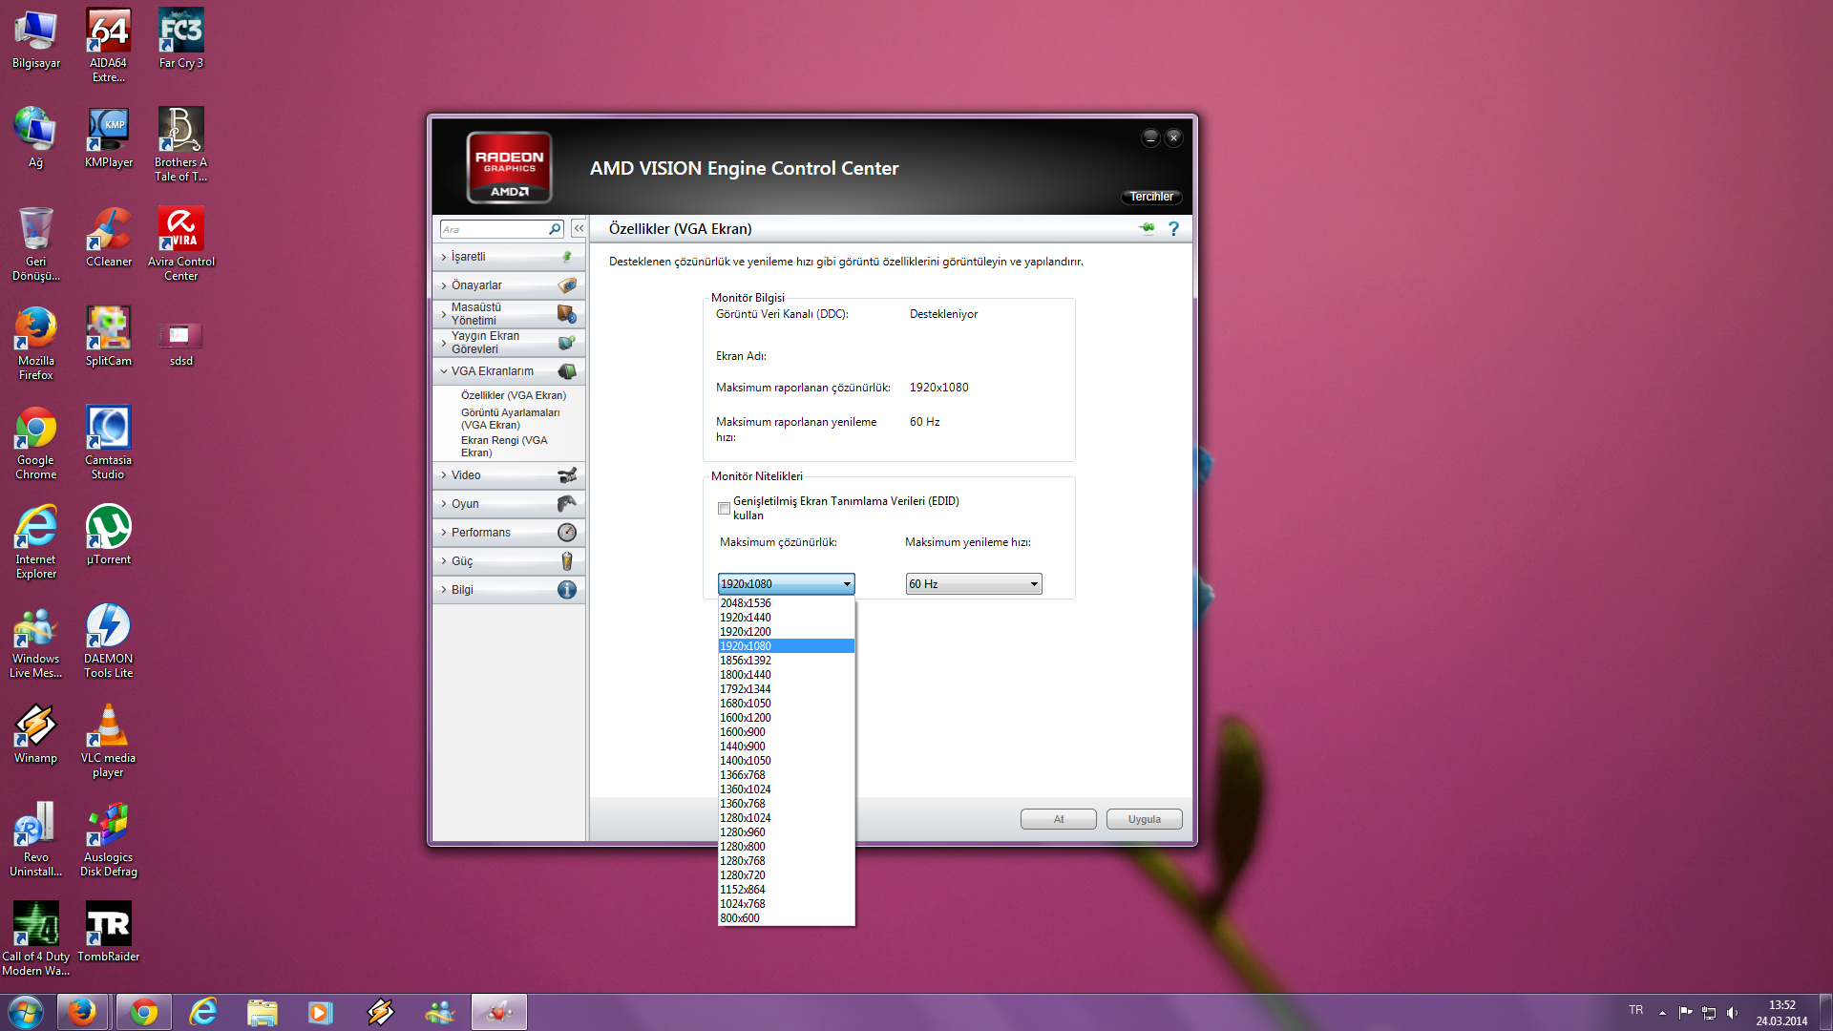The height and width of the screenshot is (1031, 1833).
Task: Open Windows Explorer from taskbar
Action: coord(262,1012)
